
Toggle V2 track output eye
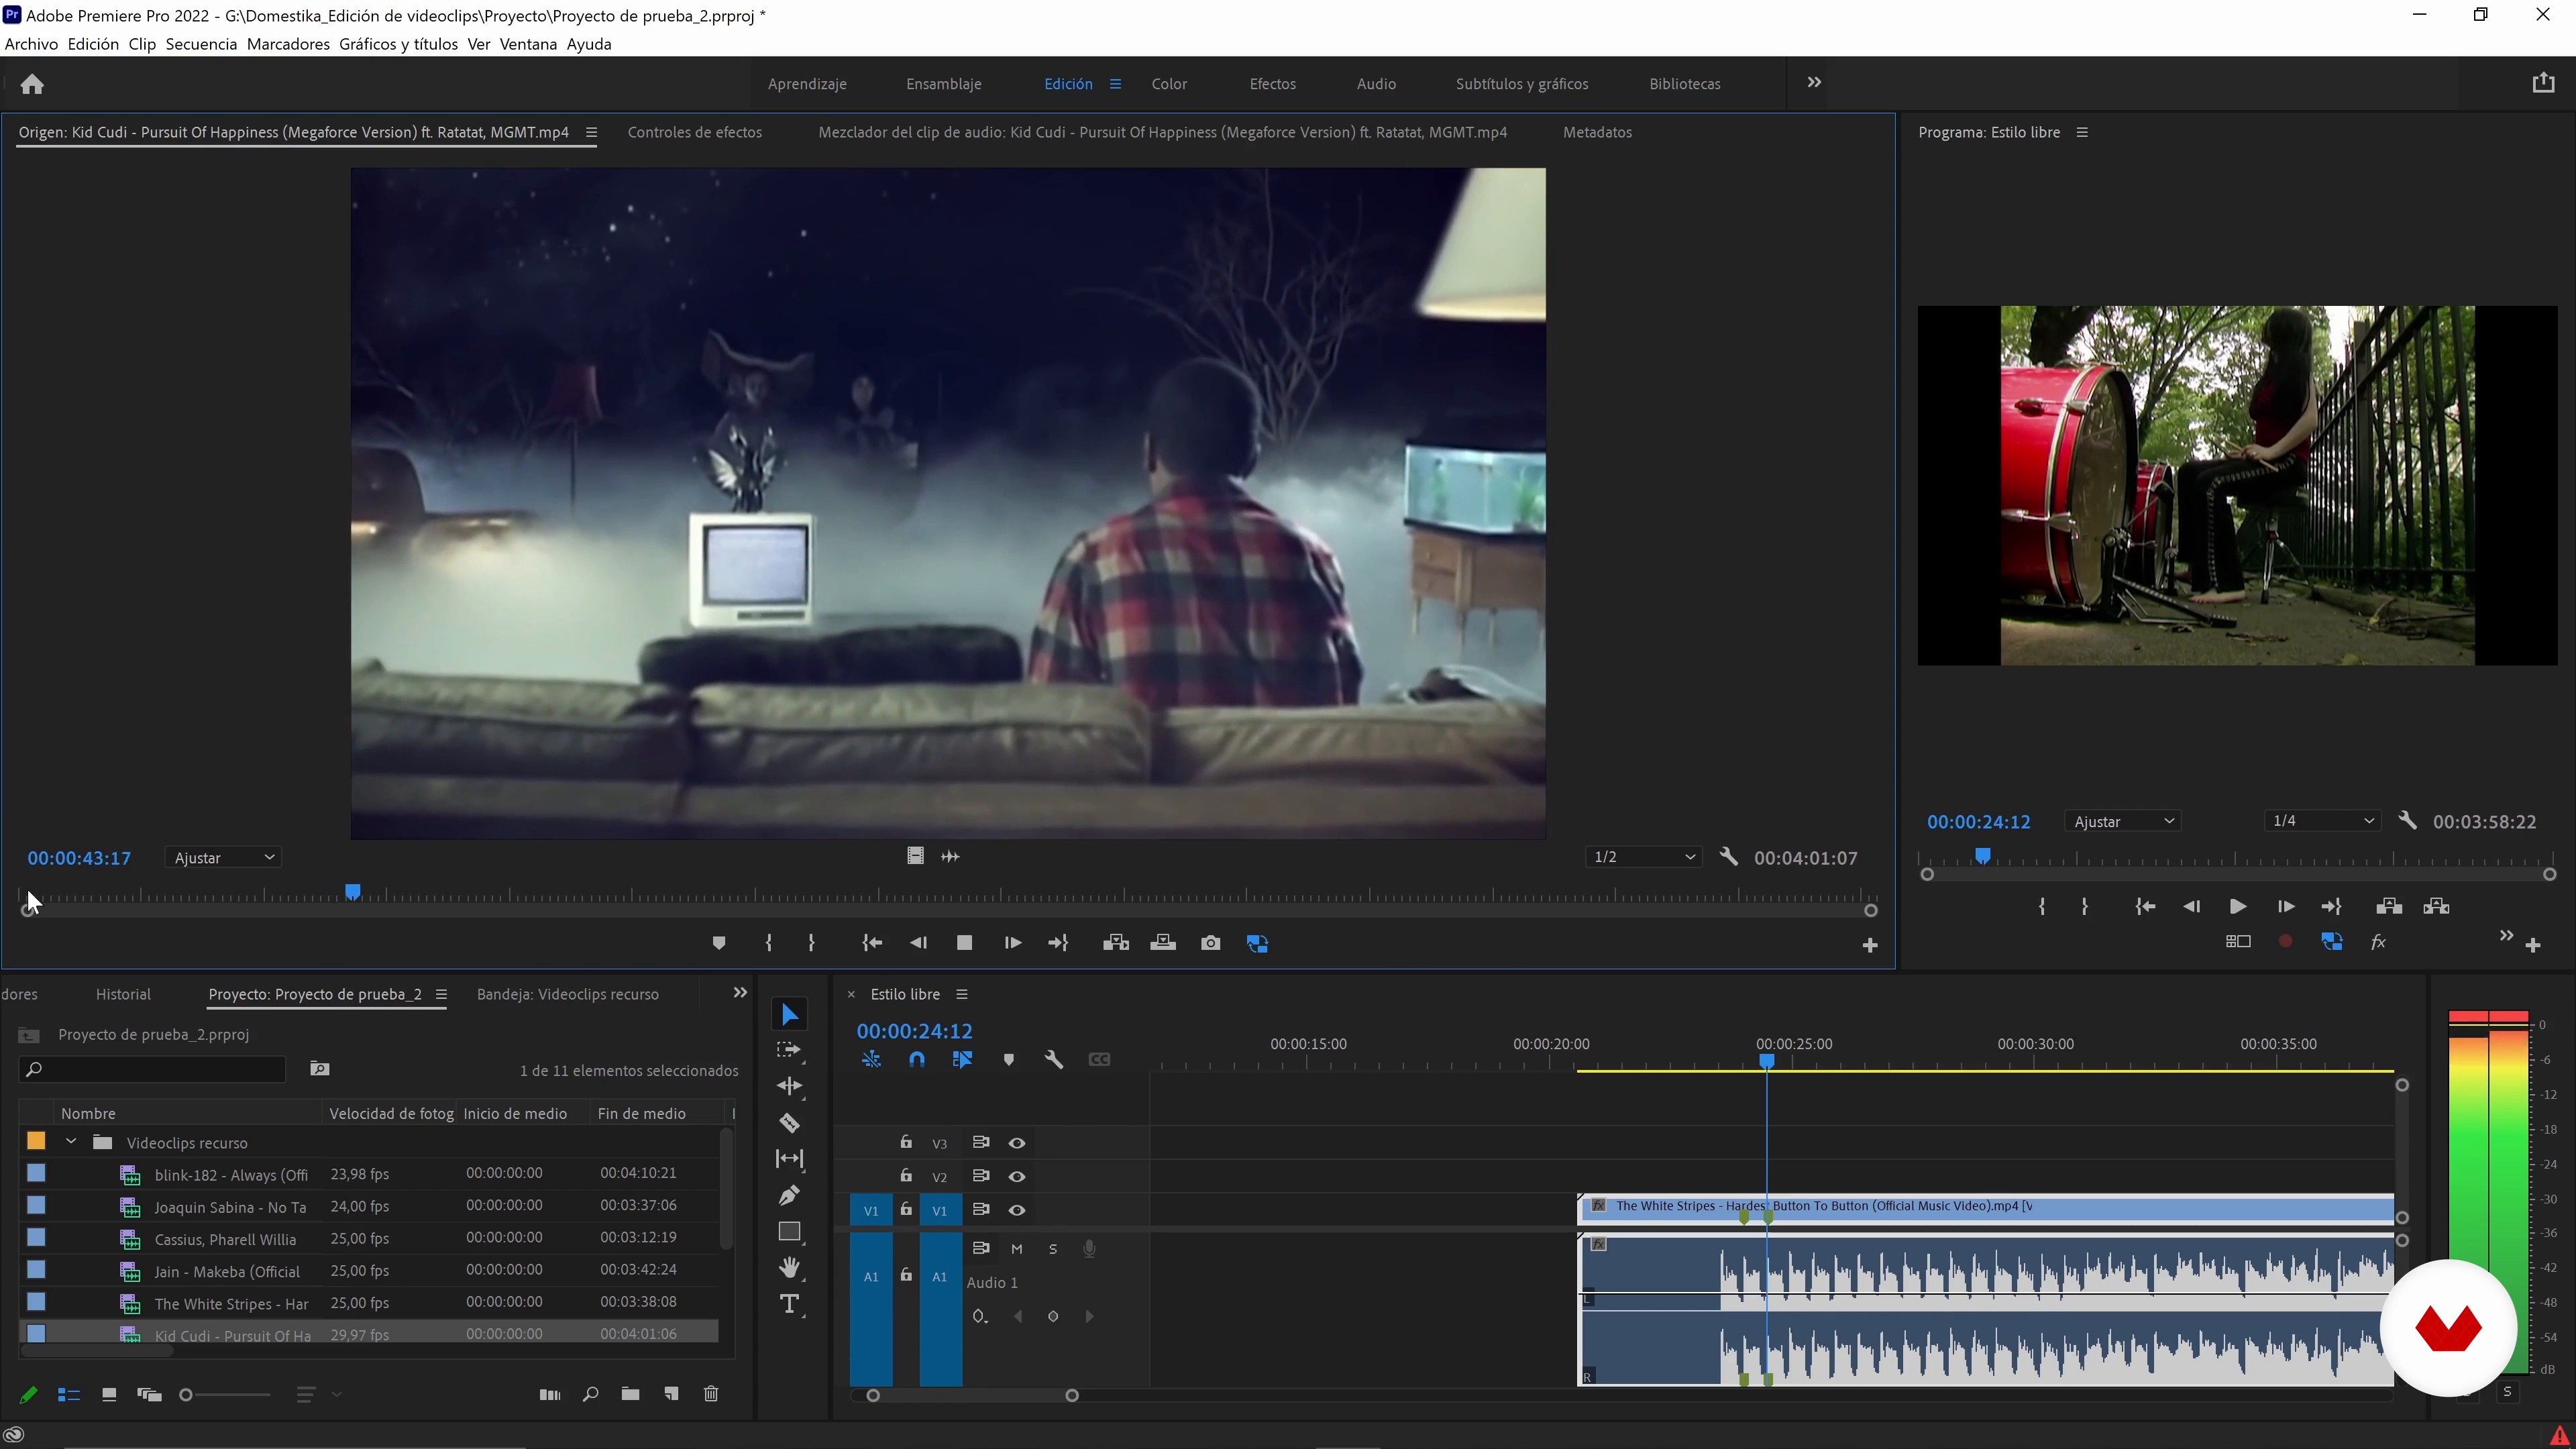point(1017,1177)
